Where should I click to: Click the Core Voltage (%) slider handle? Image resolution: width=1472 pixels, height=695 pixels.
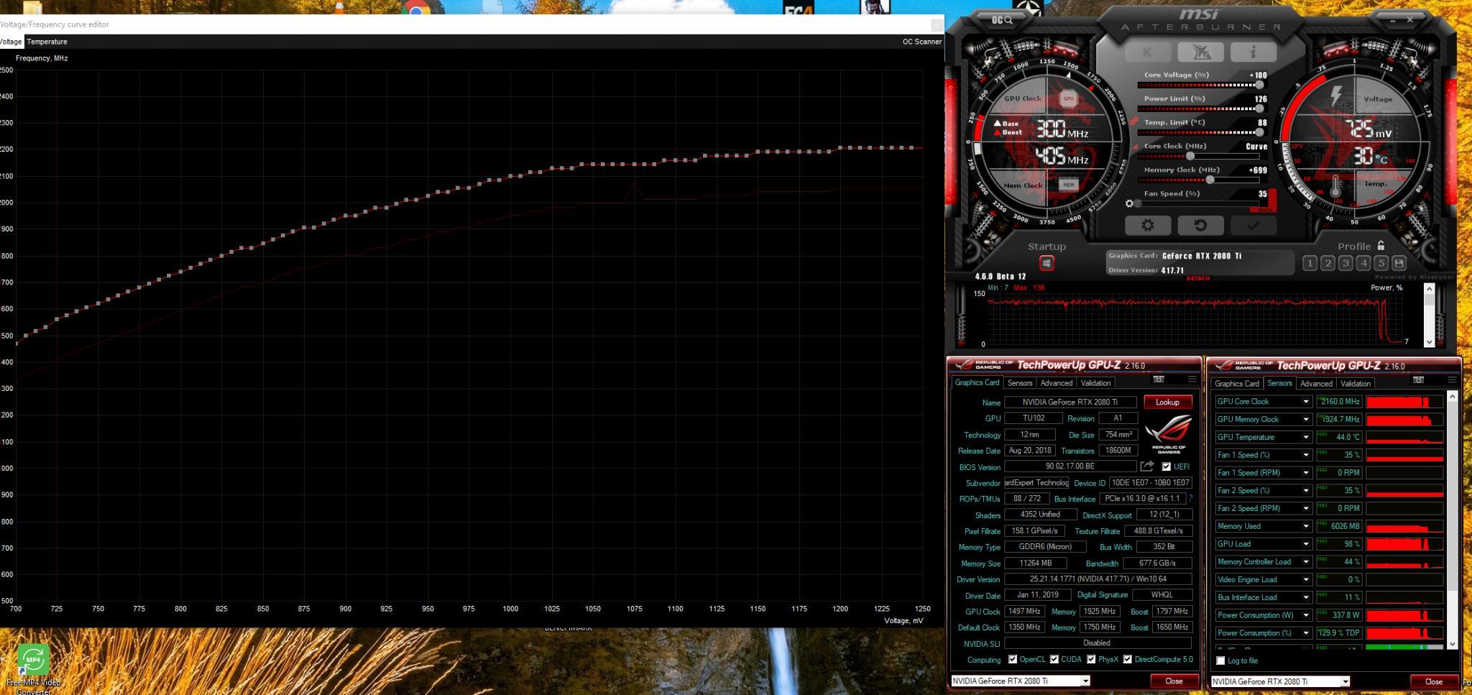1259,85
